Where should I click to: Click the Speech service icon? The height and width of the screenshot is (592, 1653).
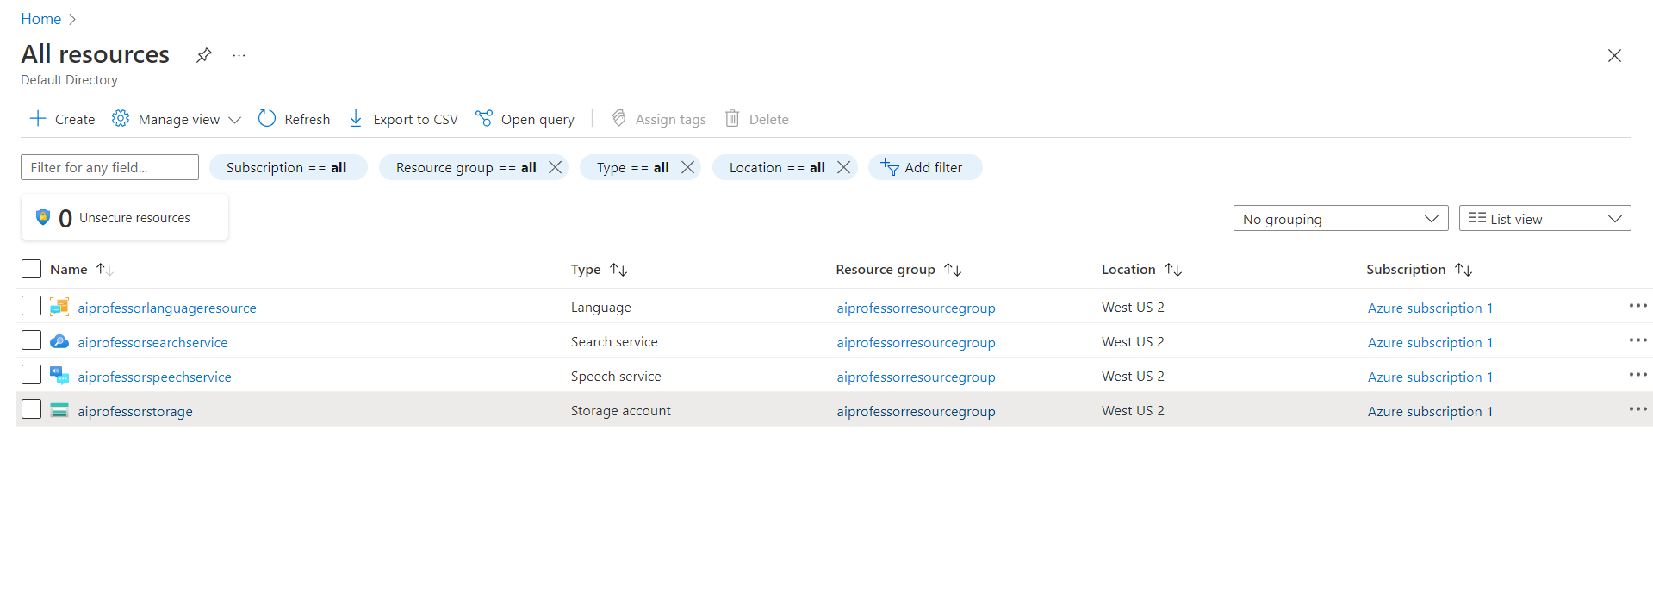point(59,376)
